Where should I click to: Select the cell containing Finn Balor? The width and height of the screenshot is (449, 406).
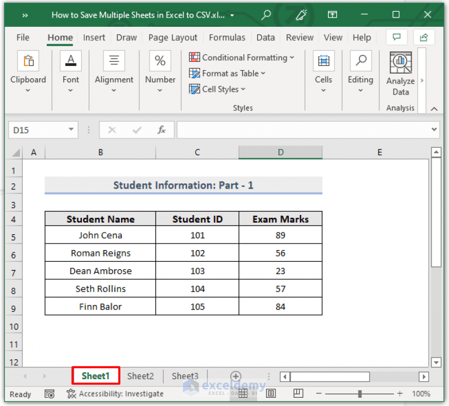pyautogui.click(x=101, y=307)
